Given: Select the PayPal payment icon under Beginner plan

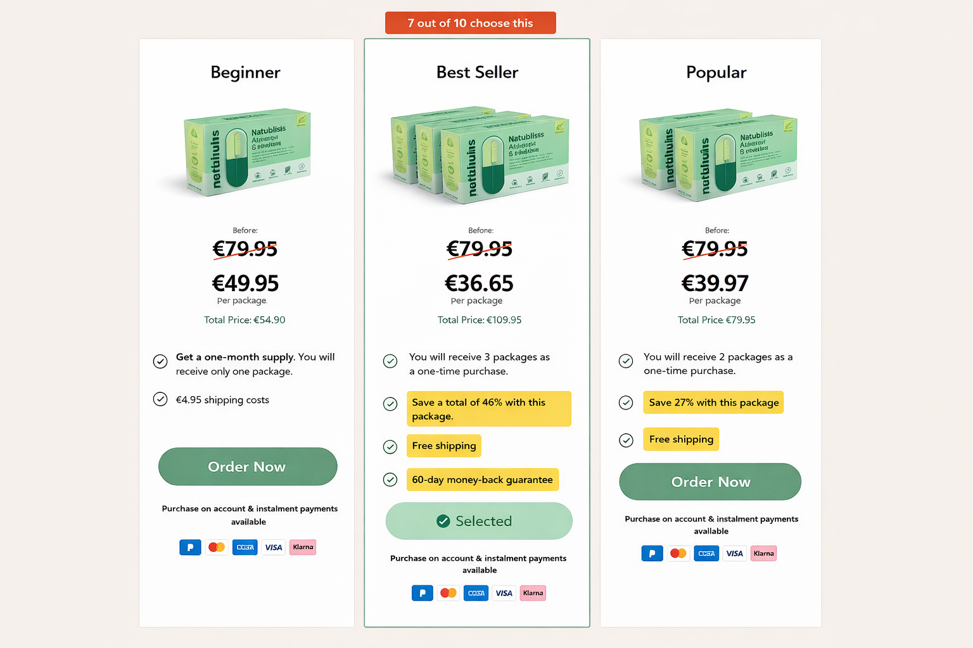Looking at the screenshot, I should click(190, 547).
